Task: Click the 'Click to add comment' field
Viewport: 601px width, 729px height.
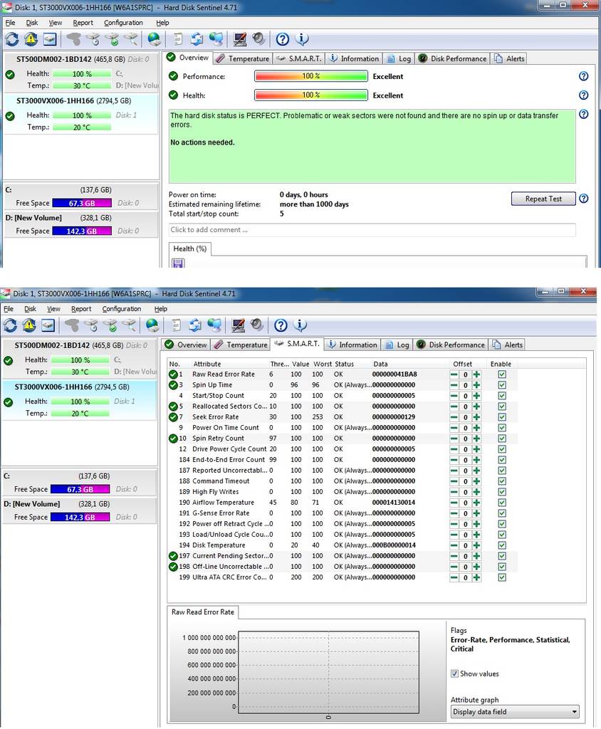Action: pyautogui.click(x=372, y=230)
